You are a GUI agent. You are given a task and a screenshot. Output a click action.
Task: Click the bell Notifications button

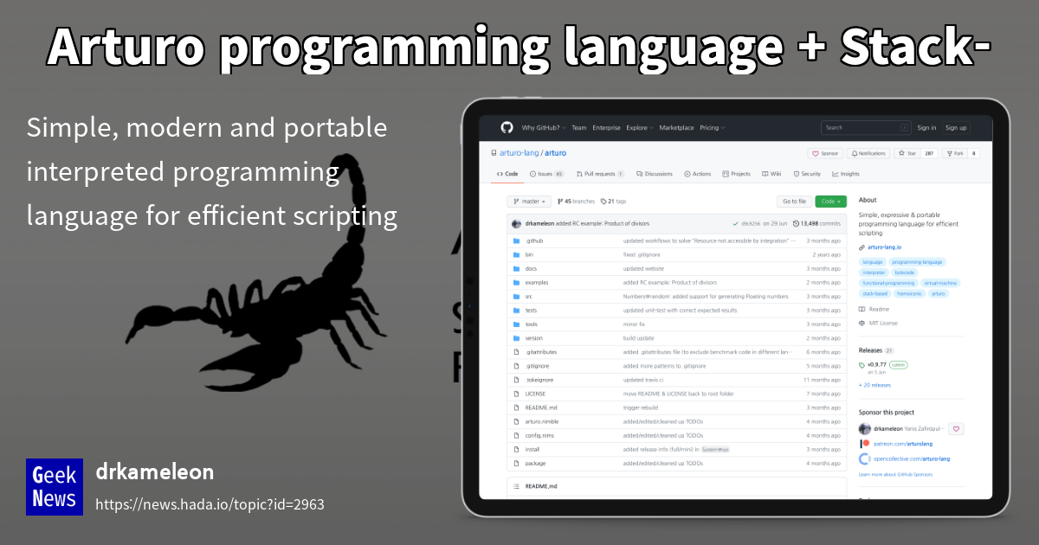coord(869,153)
